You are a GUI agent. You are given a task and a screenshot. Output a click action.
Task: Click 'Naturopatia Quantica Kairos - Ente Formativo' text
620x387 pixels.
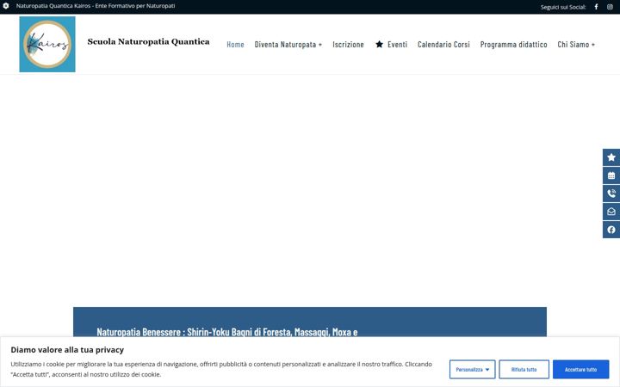96,6
